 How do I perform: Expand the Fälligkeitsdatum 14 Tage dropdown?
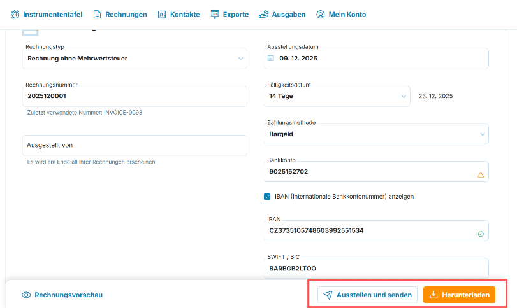pos(337,96)
